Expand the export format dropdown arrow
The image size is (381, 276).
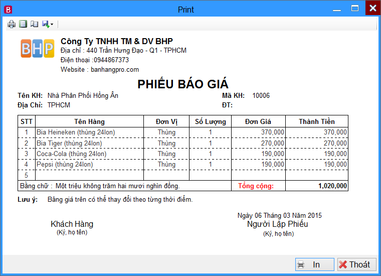coord(52,24)
